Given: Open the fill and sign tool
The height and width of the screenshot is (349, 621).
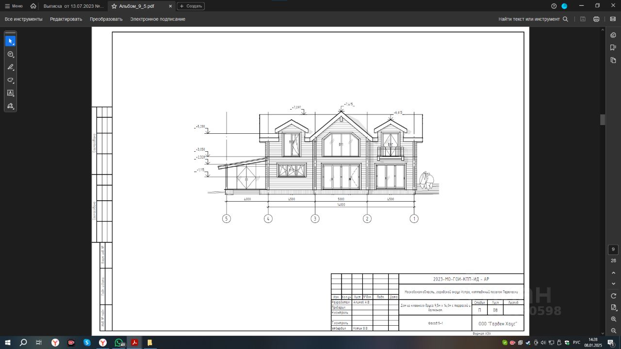Looking at the screenshot, I should tap(10, 106).
